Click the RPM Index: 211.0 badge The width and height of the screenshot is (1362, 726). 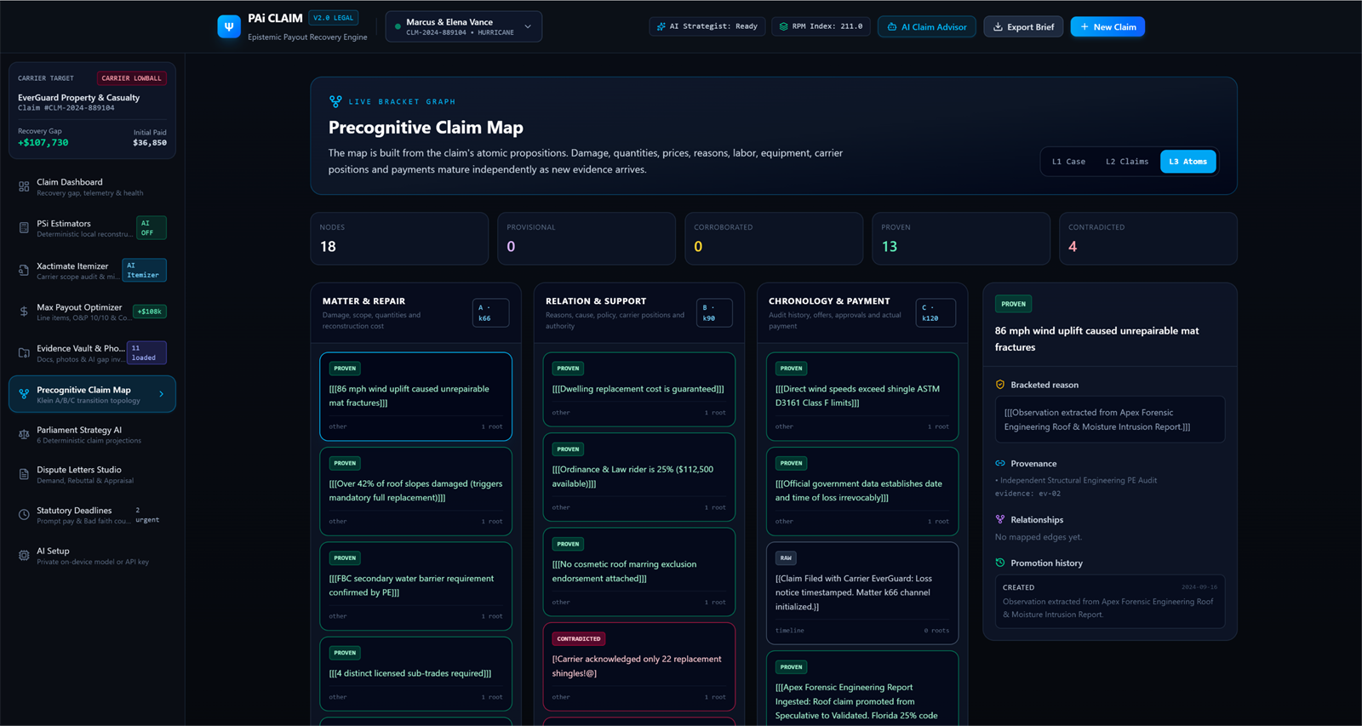coord(821,26)
